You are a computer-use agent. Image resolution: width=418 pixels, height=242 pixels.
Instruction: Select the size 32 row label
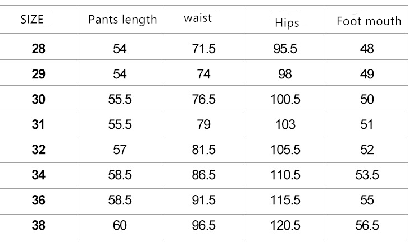coord(39,150)
